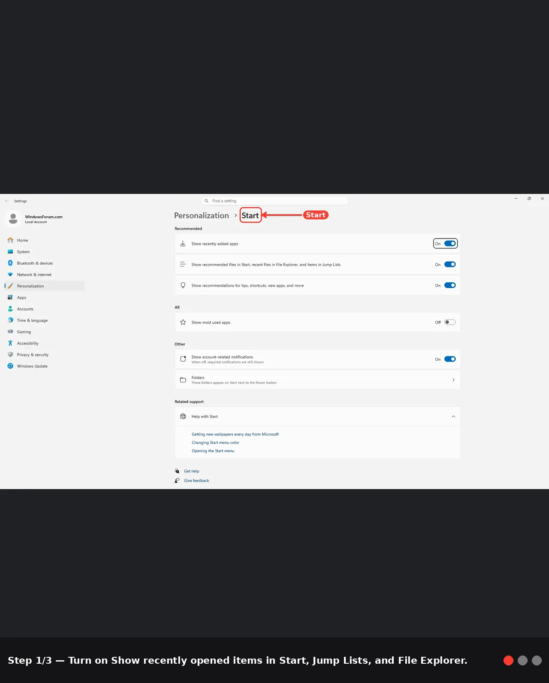Viewport: 549px width, 683px height.
Task: Open Bluetooth & devices text label
Action: tap(35, 263)
